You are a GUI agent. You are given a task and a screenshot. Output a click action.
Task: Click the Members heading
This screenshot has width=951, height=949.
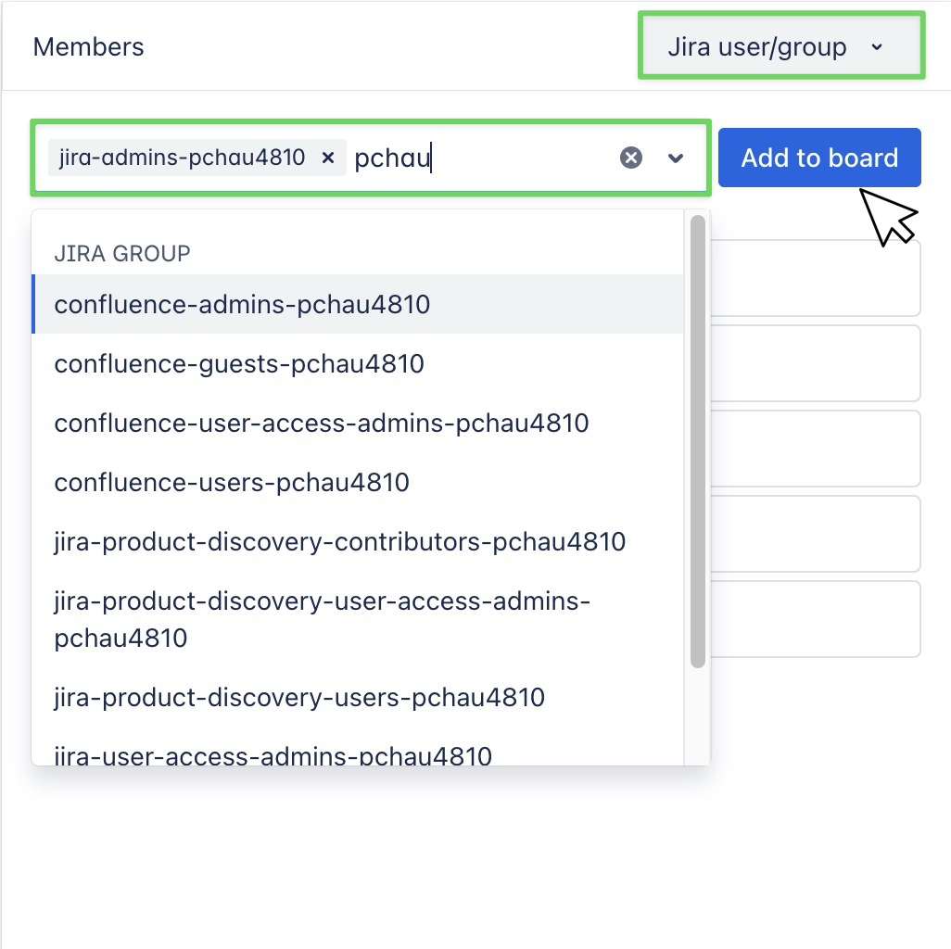[88, 46]
